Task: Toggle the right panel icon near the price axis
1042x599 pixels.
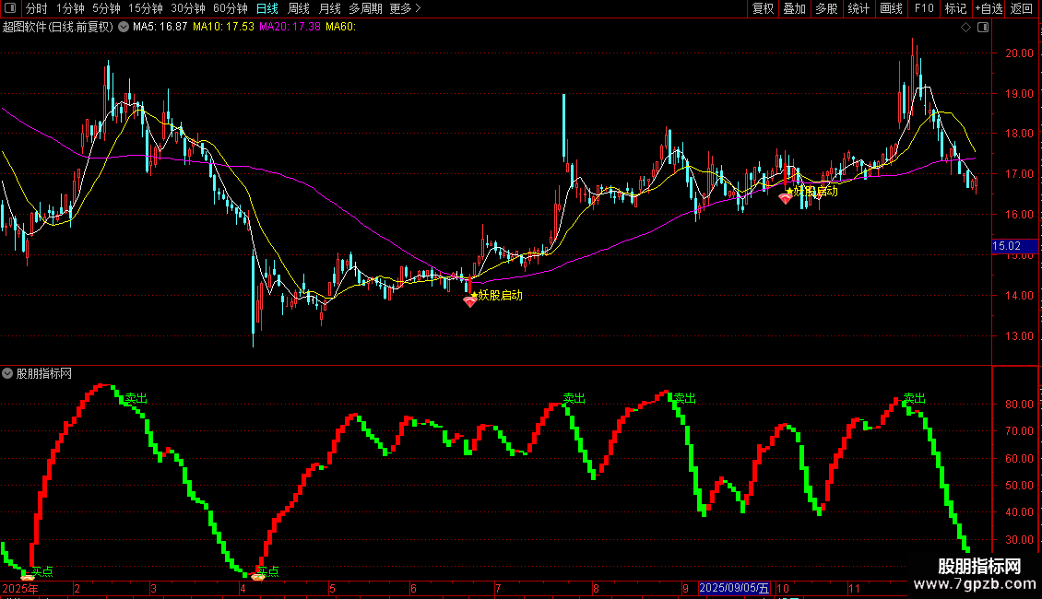Action: click(x=983, y=28)
